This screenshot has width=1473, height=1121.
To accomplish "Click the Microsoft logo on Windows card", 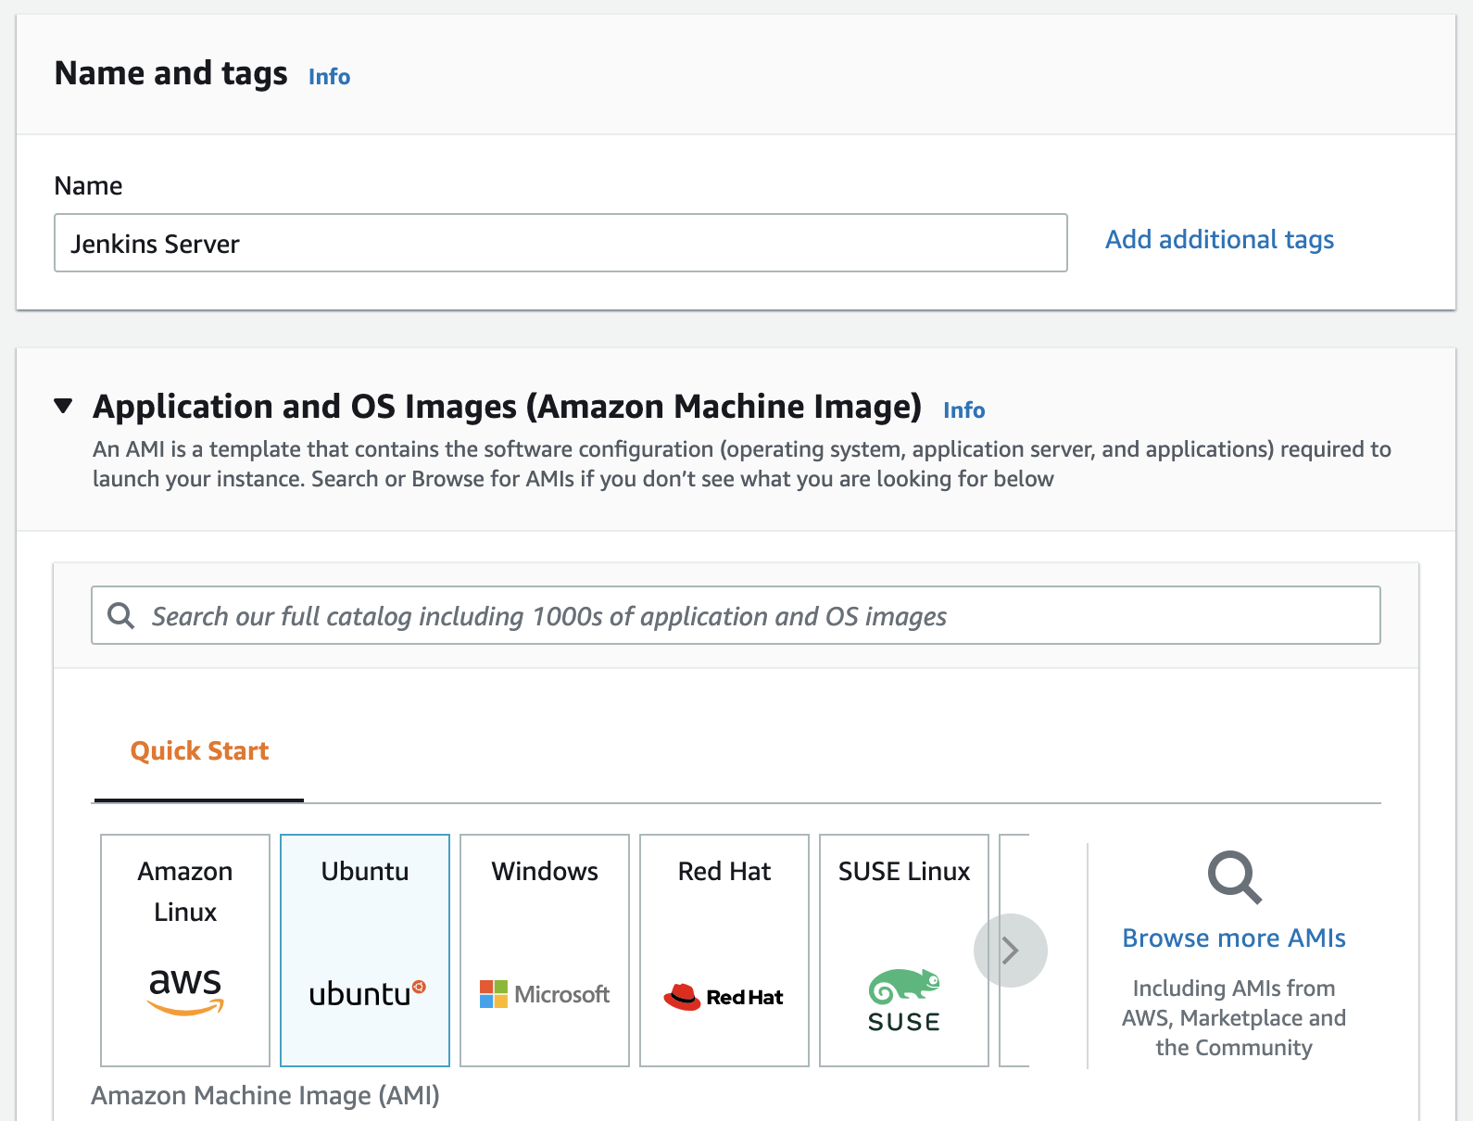I will coord(545,994).
